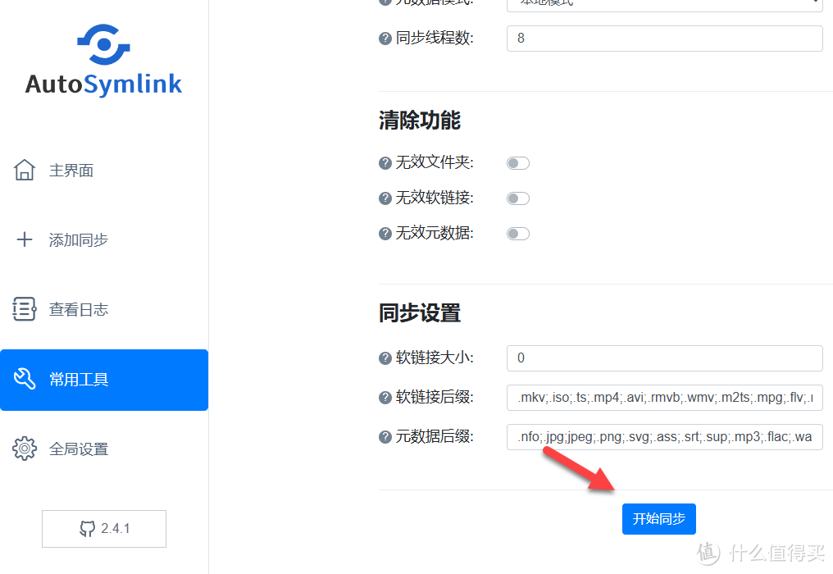
Task: Click the gear icon on 全局设置
Action: (x=25, y=449)
